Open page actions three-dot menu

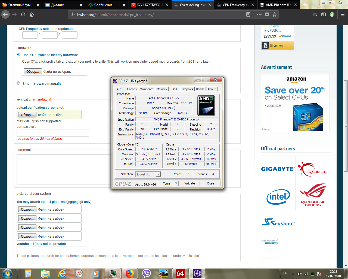[259, 14]
